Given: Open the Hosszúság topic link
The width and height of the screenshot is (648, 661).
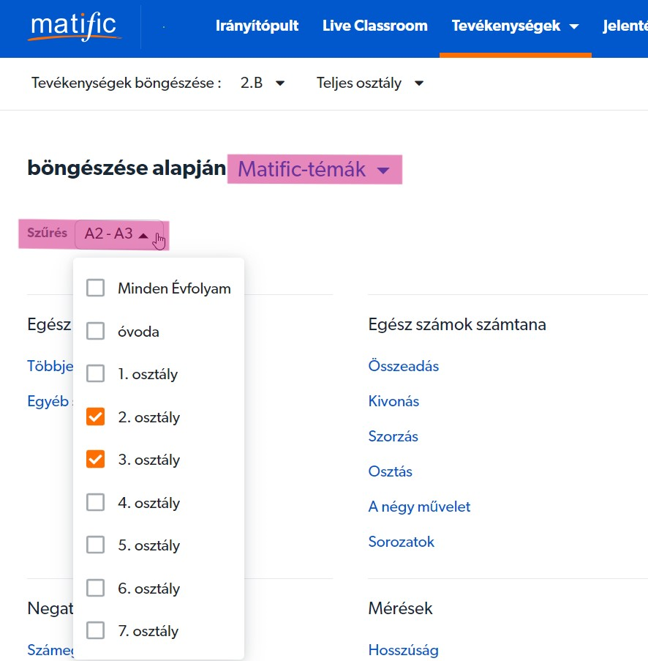Looking at the screenshot, I should pyautogui.click(x=403, y=650).
